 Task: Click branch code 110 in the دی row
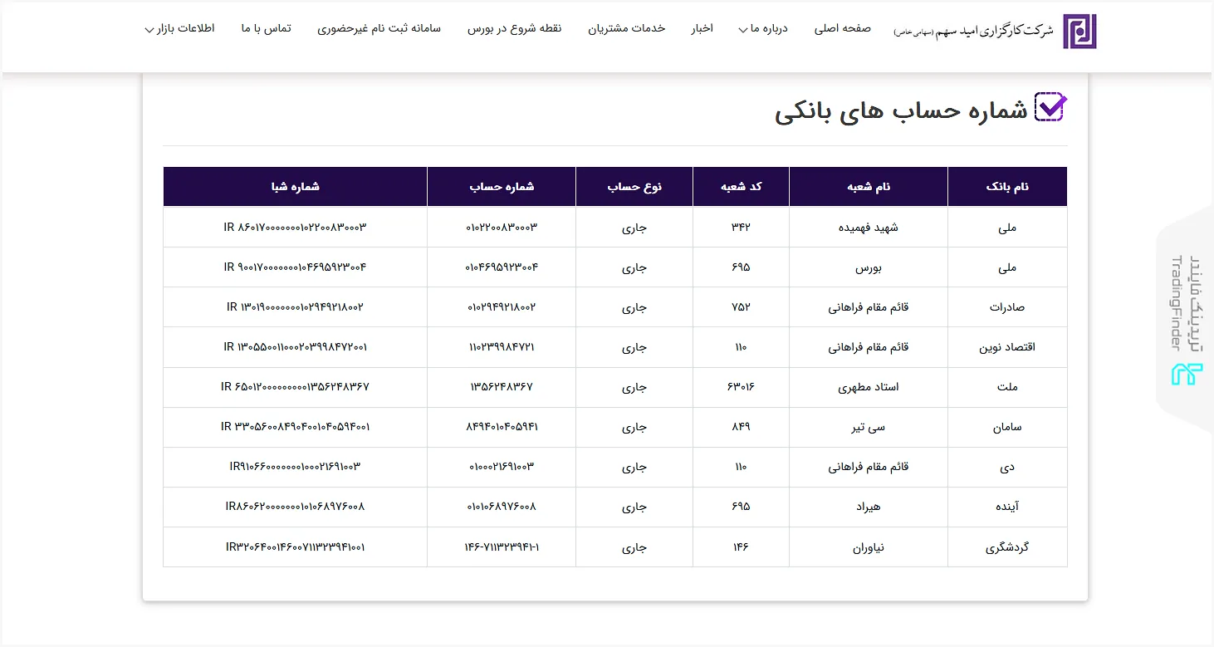click(742, 467)
